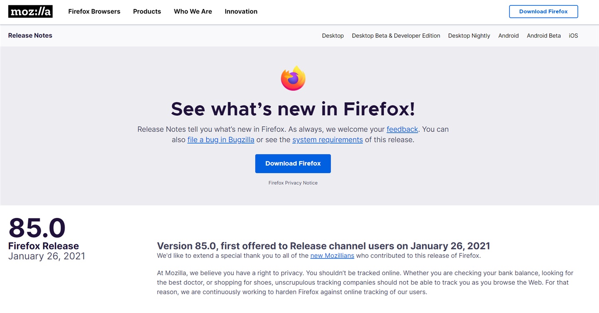Open the Firefox Browsers menu
Screen dimensions: 599x313
pos(94,12)
